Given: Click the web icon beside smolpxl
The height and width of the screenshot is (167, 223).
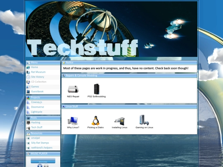Looking at the screenshot, I should click(28, 138).
